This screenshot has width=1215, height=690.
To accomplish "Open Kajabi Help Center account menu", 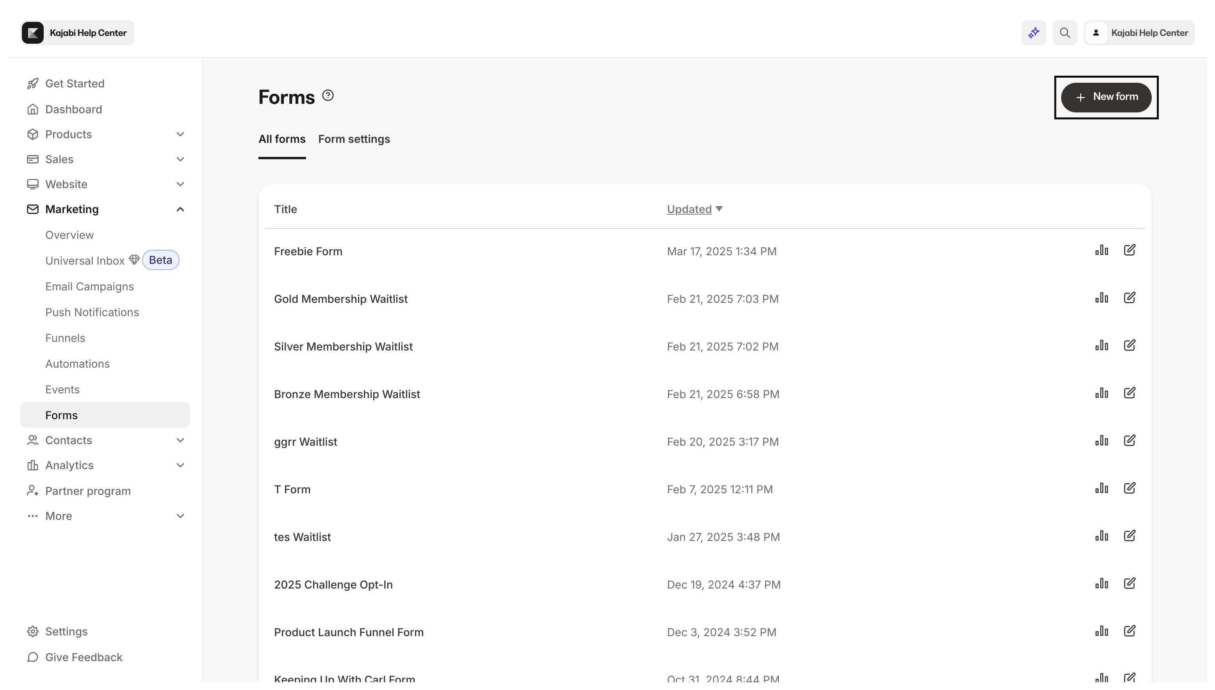I will [1139, 33].
